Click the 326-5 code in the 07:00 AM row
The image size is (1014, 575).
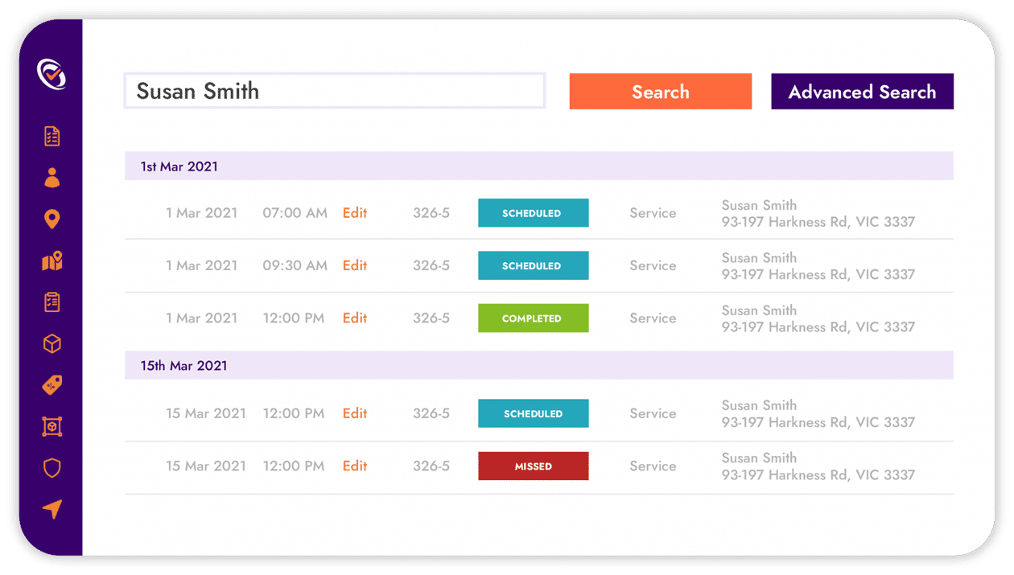(x=431, y=213)
